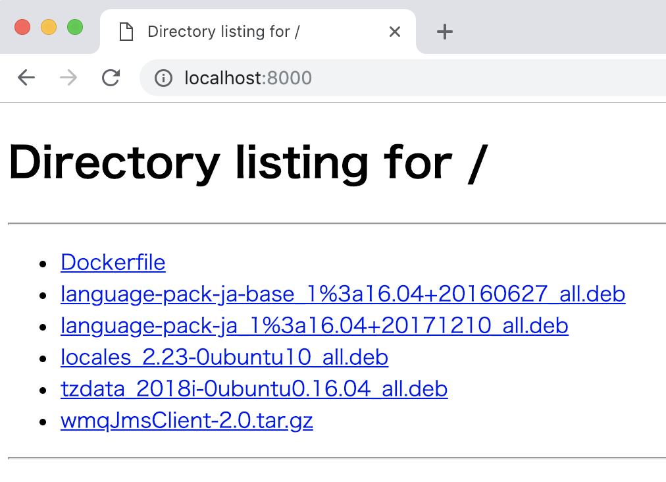Click the page icon on the tab

126,32
